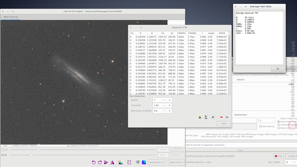Viewport: 297px width, 167px height.
Task: Close the Dynamic PSF dialog with Close
Action: [x=223, y=124]
